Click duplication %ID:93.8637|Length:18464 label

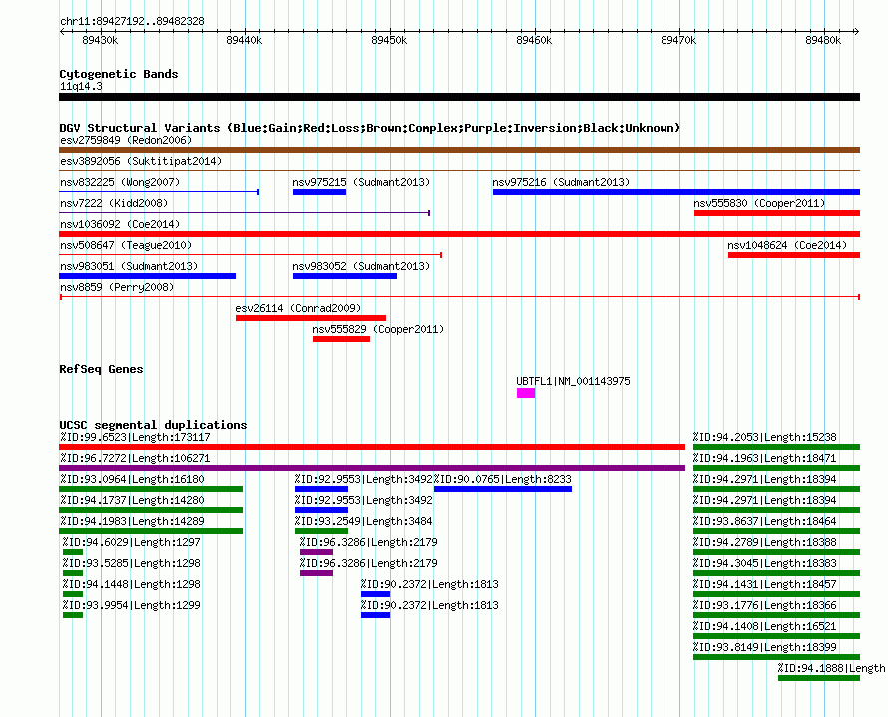pos(765,521)
